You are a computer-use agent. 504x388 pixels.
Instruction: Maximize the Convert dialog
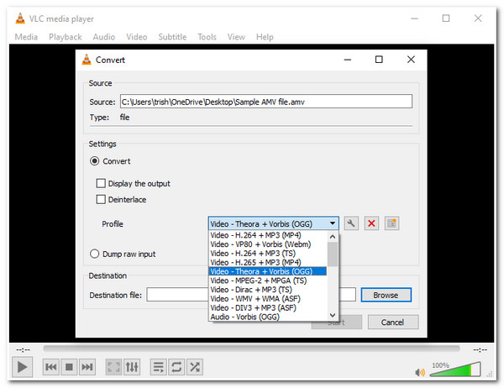click(x=379, y=60)
